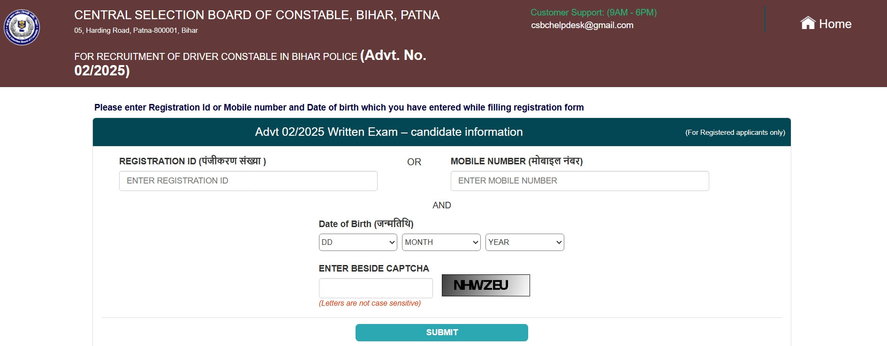Open the DD day dropdown
Image resolution: width=887 pixels, height=346 pixels.
click(358, 243)
